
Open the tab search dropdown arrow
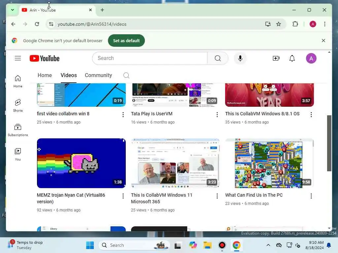(x=13, y=10)
